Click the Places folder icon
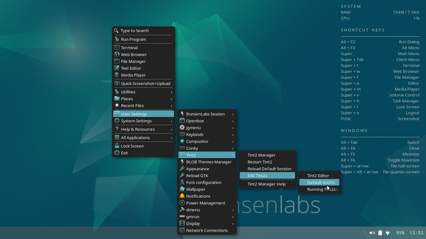 117,99
